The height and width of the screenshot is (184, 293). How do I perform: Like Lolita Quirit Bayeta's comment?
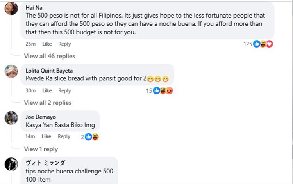47,90
